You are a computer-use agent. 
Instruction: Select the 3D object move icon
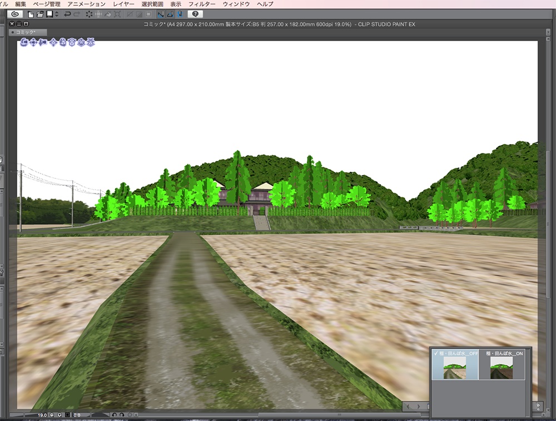[x=54, y=42]
